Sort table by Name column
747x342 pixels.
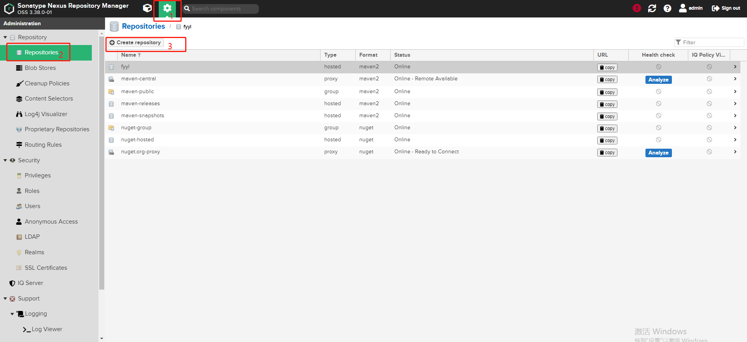pos(219,55)
